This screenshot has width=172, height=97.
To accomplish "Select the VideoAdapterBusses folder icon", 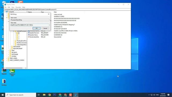I will tap(15, 45).
